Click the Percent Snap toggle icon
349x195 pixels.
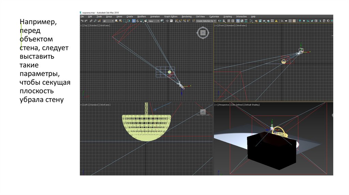[184, 21]
